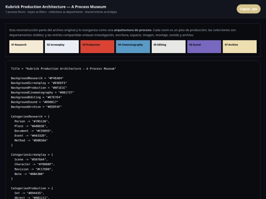Select the 06 Sound swatch

pyautogui.click(x=204, y=47)
